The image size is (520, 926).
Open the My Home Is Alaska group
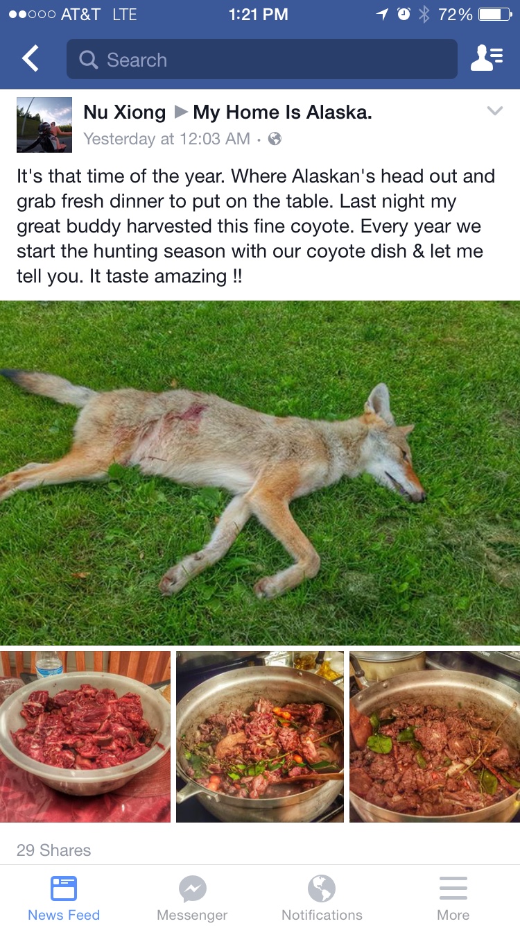[282, 112]
